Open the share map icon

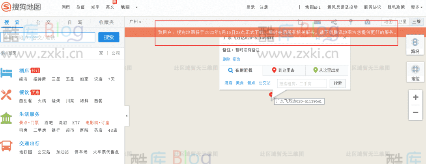click(334, 22)
